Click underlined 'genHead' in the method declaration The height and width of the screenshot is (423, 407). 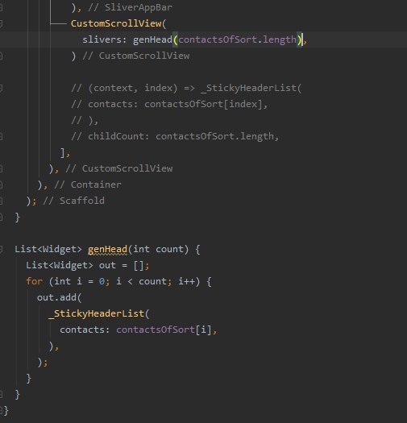[107, 250]
